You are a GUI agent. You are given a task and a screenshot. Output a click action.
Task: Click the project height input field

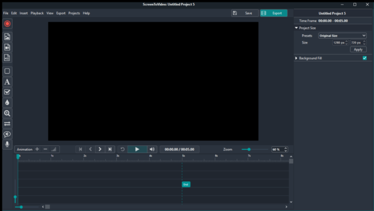(x=356, y=43)
